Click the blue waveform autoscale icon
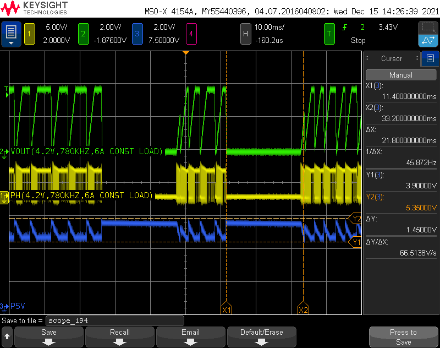The image size is (440, 348). (x=428, y=40)
